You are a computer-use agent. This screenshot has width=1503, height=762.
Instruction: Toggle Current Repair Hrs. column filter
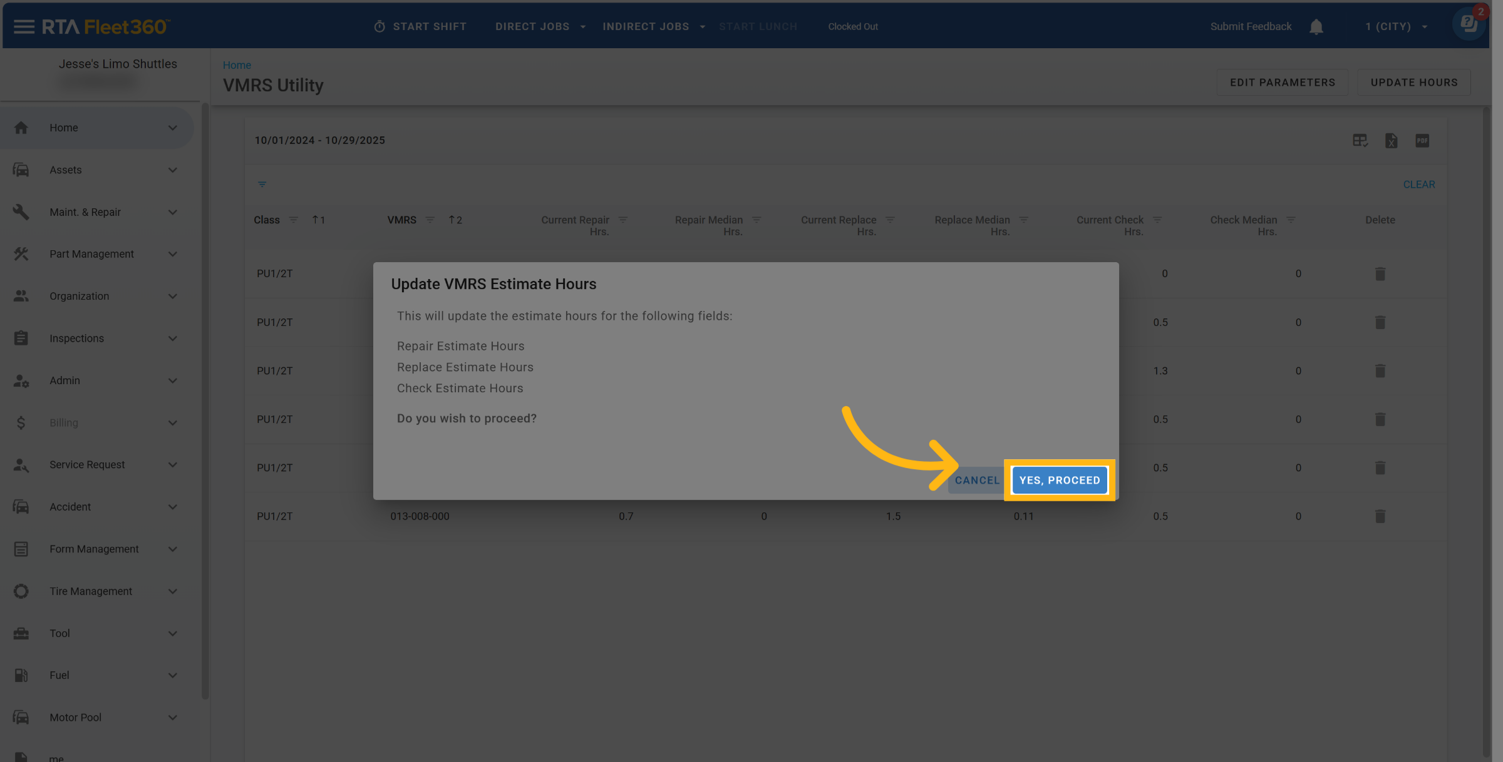tap(623, 220)
